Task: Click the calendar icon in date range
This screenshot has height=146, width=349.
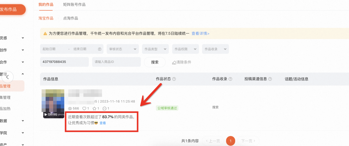Action: click(x=100, y=49)
